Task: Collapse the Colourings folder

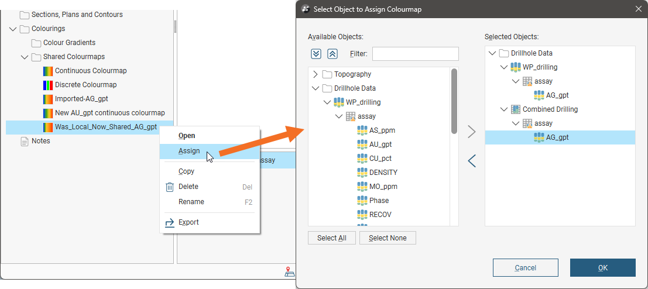Action: pos(13,29)
